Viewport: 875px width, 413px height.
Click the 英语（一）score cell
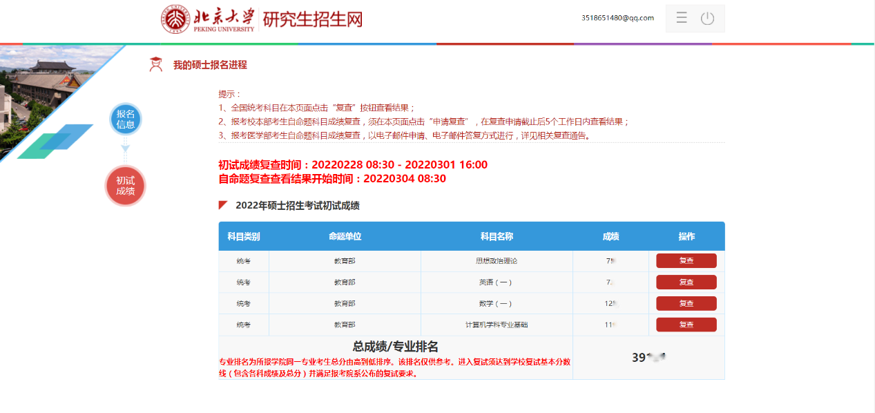point(610,282)
